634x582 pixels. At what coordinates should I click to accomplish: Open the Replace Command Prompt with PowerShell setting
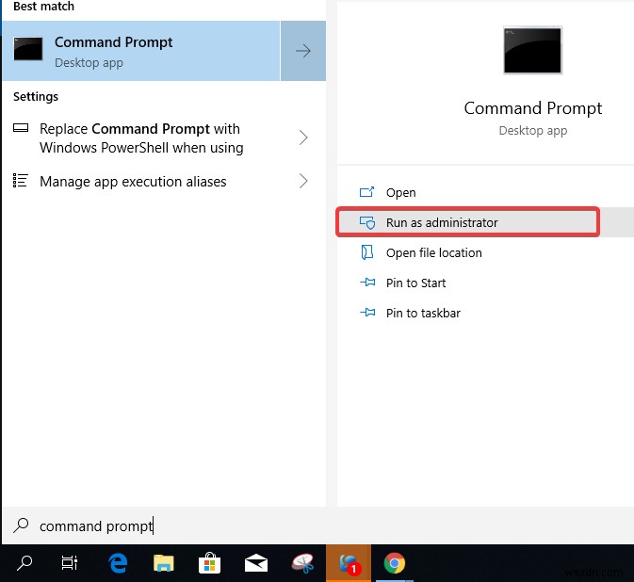[x=141, y=138]
